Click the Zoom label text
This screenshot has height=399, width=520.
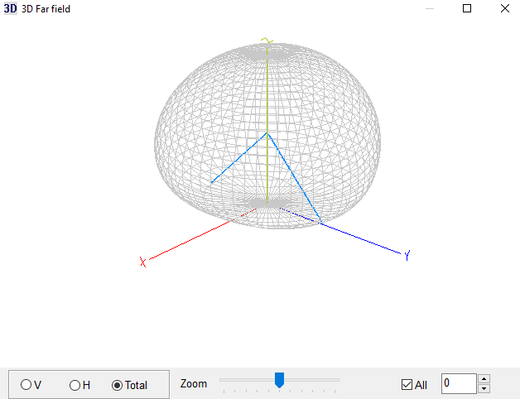coord(194,384)
